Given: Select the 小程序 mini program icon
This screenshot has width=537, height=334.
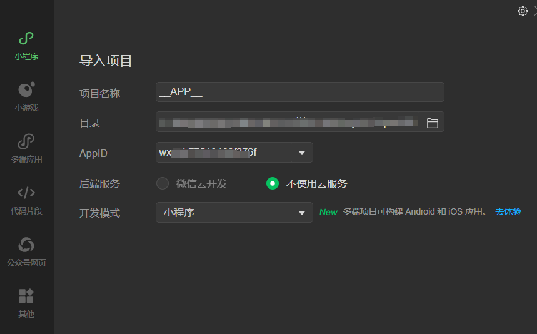Looking at the screenshot, I should point(26,38).
